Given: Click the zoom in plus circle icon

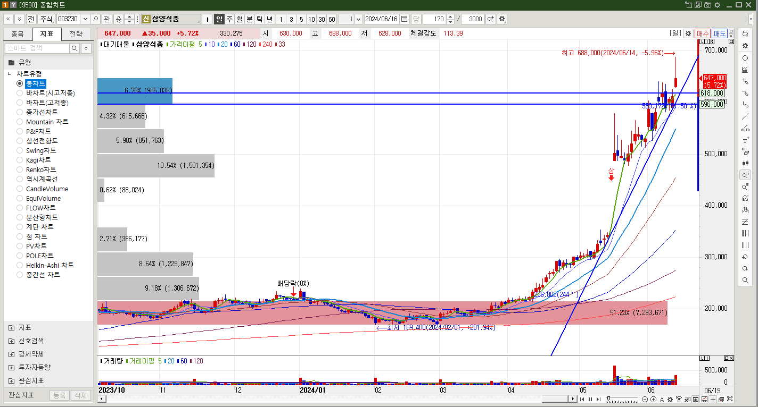Looking at the screenshot, I should coord(653,399).
